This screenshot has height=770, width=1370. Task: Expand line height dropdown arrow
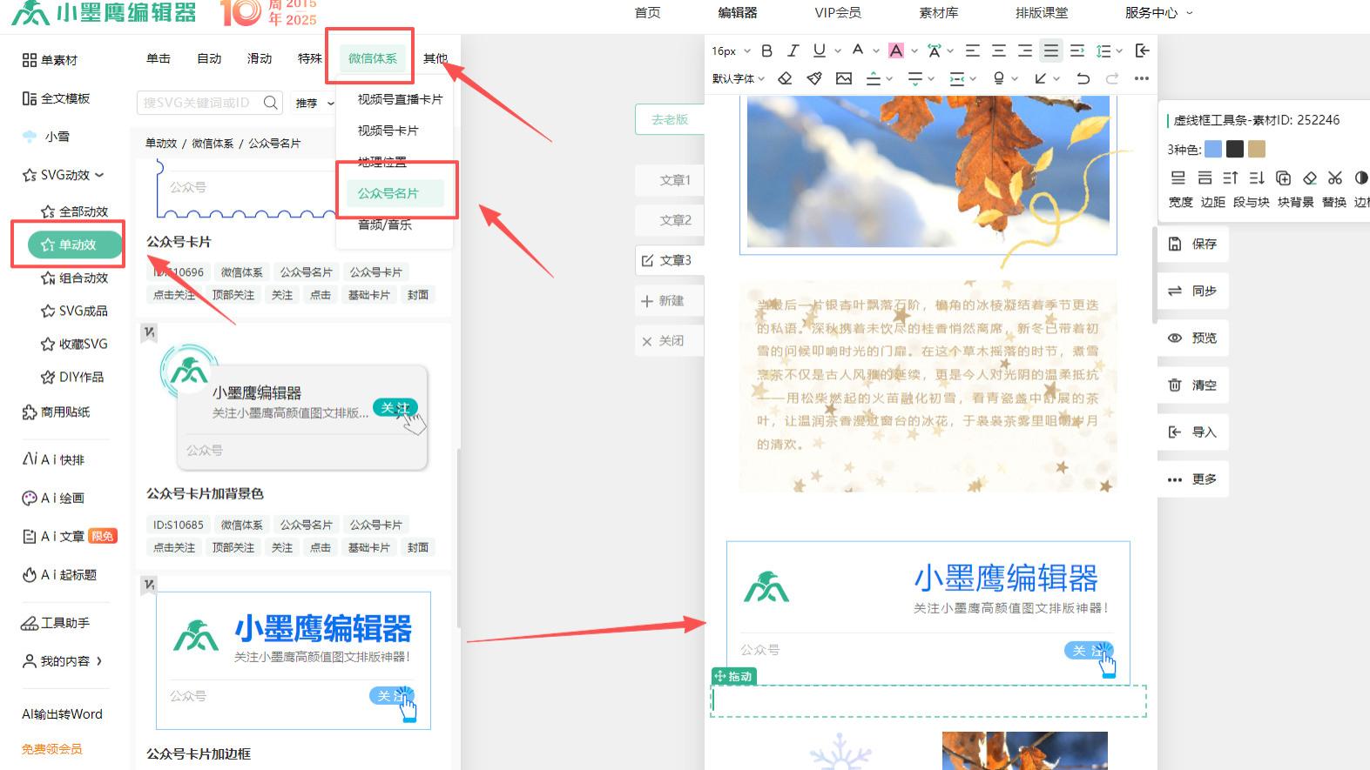click(x=1119, y=51)
